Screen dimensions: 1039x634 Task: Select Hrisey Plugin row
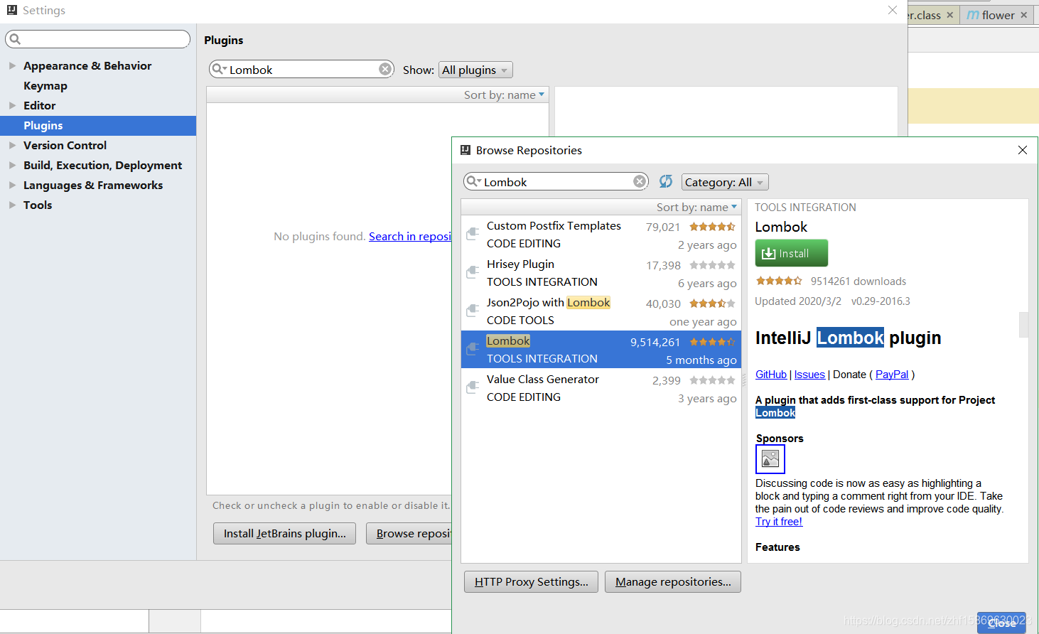click(x=601, y=273)
